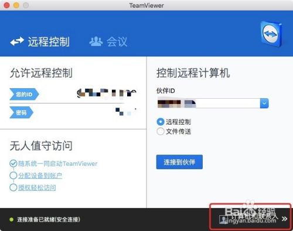Click the 会议 people icon

click(x=96, y=41)
